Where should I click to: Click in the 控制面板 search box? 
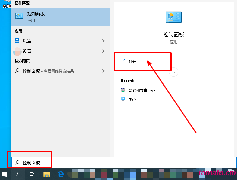(x=124, y=163)
